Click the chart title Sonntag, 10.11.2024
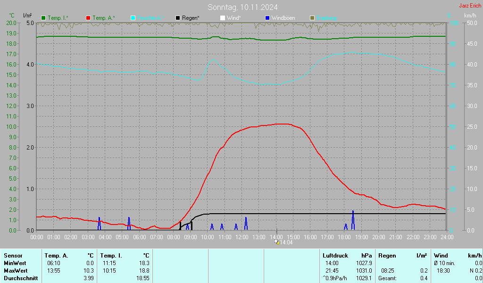This screenshot has height=283, width=483. [242, 7]
